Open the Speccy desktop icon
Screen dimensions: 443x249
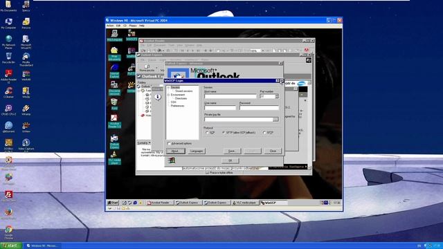coord(26,6)
